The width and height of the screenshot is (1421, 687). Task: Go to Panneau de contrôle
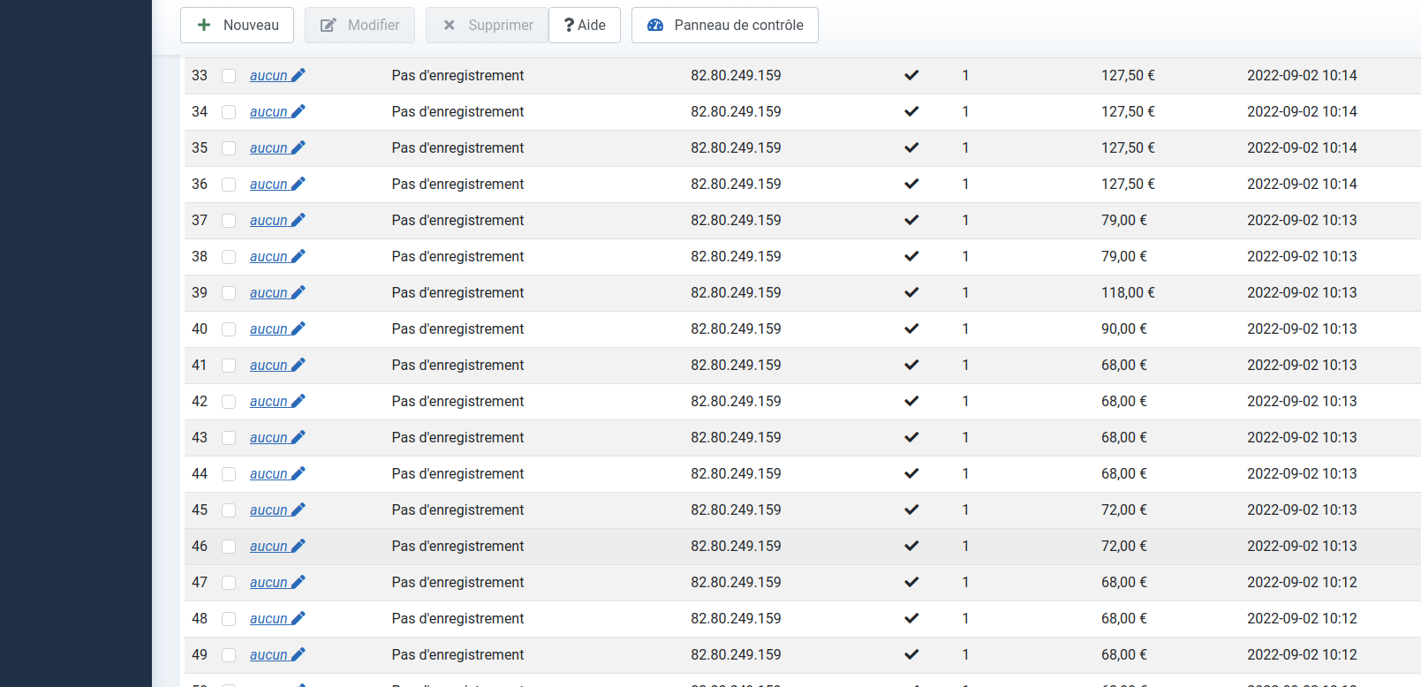click(x=724, y=25)
